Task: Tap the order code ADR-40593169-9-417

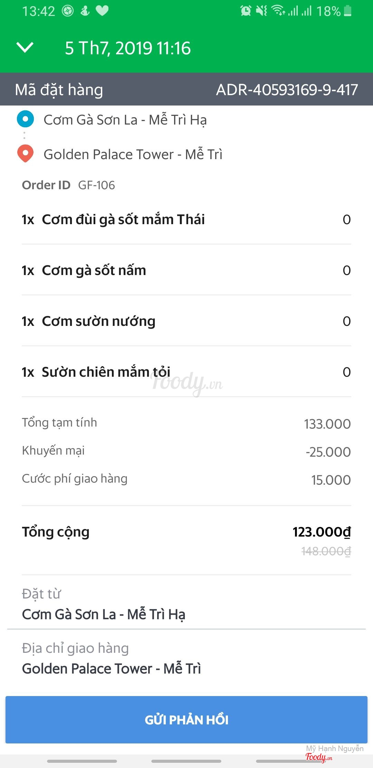Action: click(x=287, y=90)
